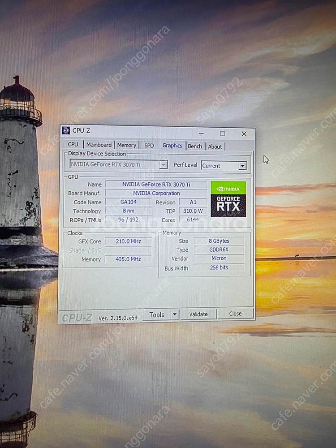Switch to the SPD tab
336x448 pixels.
point(149,146)
